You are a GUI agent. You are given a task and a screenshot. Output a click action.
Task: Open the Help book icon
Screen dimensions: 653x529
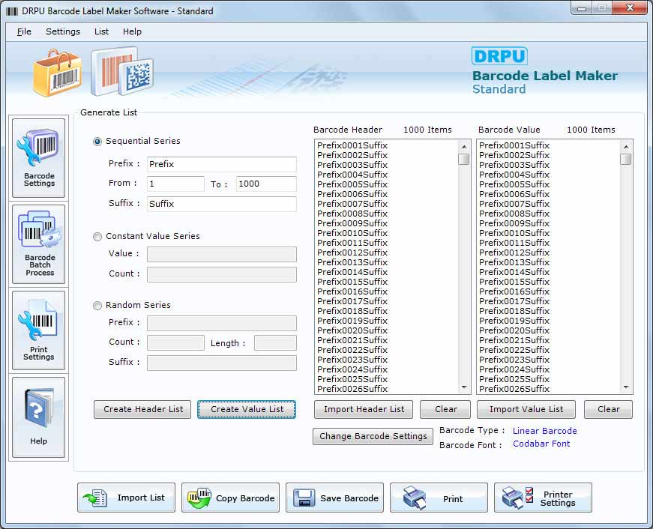pyautogui.click(x=39, y=417)
